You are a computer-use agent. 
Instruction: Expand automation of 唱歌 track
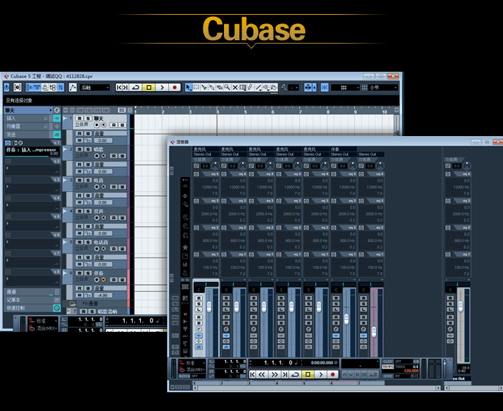coord(65,150)
